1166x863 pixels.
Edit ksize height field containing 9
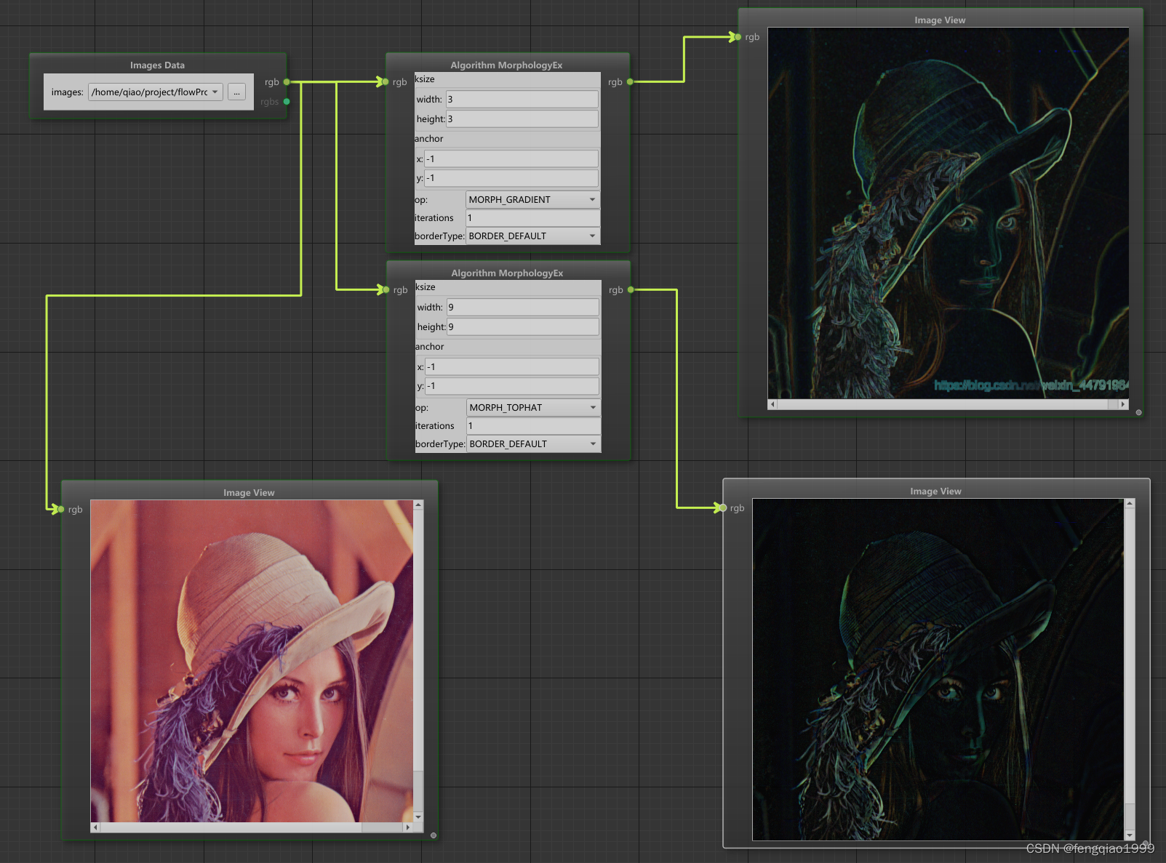coord(523,327)
